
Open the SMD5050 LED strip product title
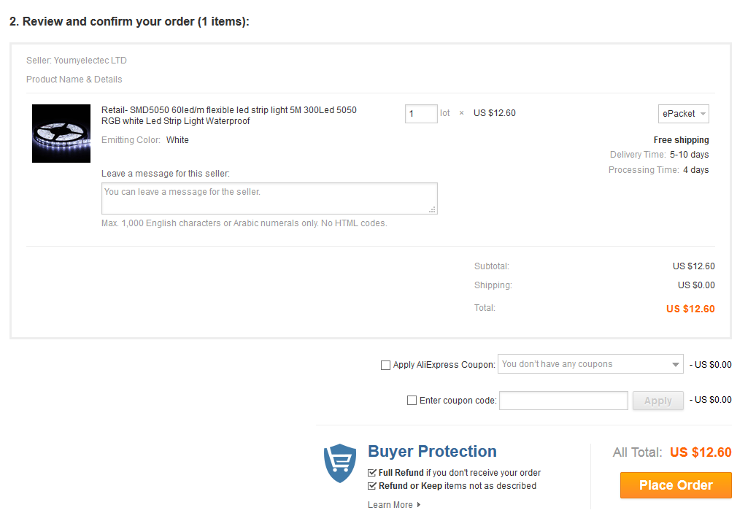(x=229, y=115)
